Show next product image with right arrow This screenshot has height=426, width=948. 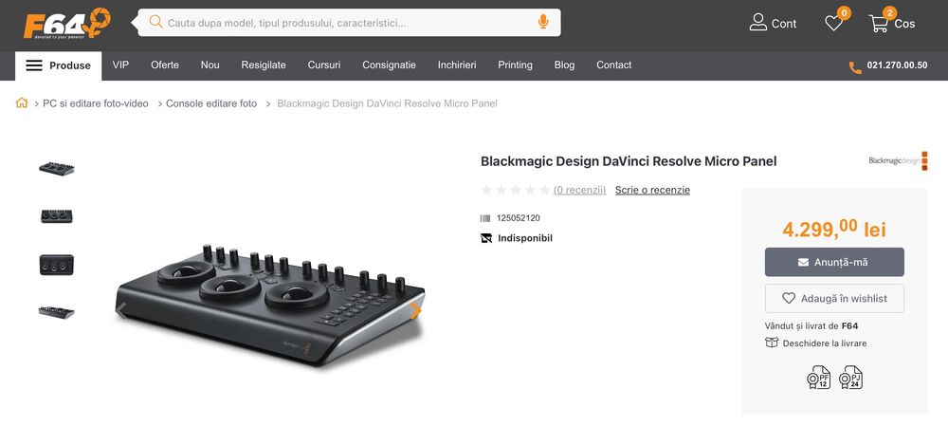[414, 310]
